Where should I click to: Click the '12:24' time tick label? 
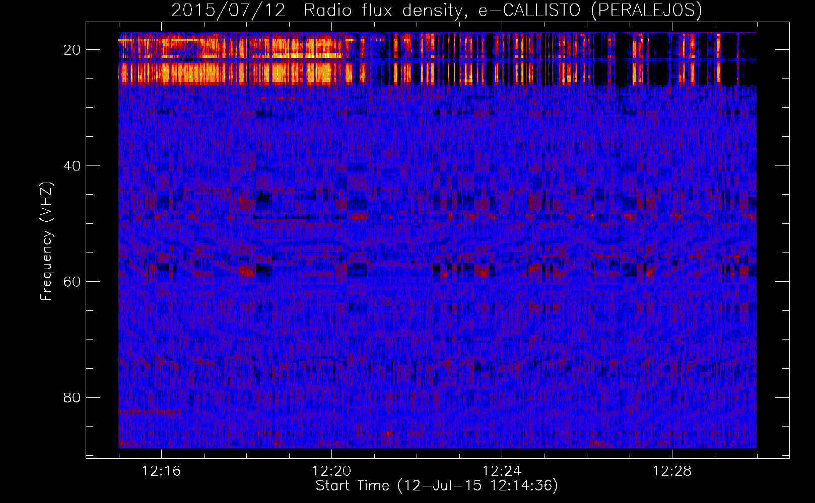[502, 471]
